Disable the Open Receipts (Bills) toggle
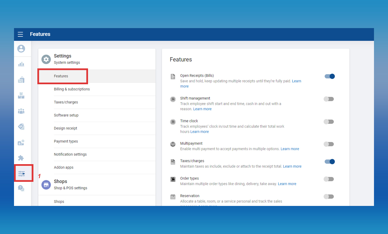 pyautogui.click(x=329, y=76)
